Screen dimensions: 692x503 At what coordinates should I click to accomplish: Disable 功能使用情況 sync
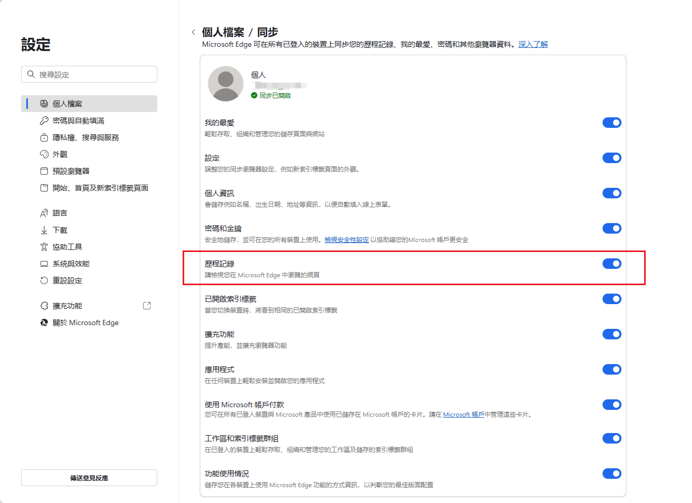[612, 473]
